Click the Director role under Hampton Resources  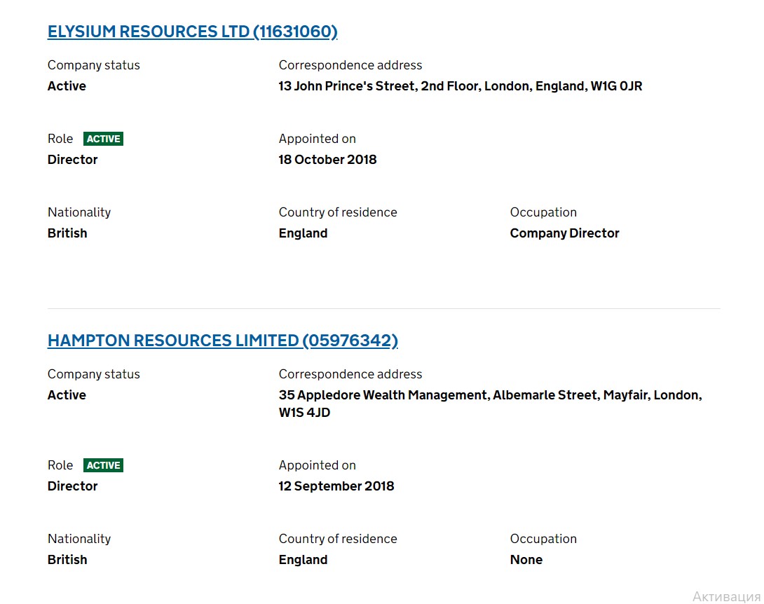(72, 486)
